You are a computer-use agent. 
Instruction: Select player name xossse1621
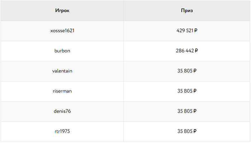tap(62, 31)
